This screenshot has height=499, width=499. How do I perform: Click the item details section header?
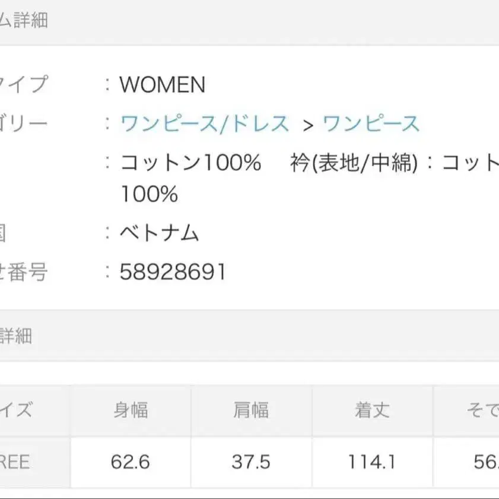24,21
